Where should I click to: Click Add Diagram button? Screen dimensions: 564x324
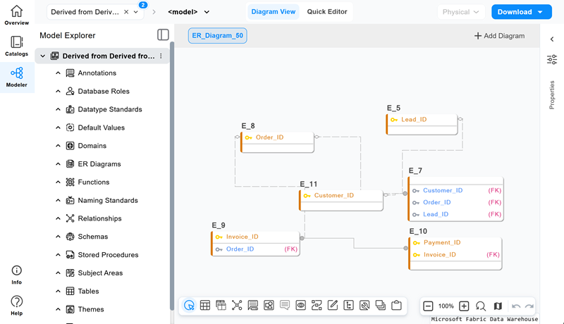499,36
